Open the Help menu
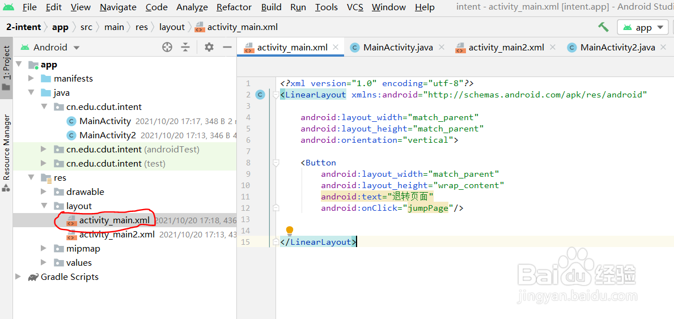 click(425, 7)
